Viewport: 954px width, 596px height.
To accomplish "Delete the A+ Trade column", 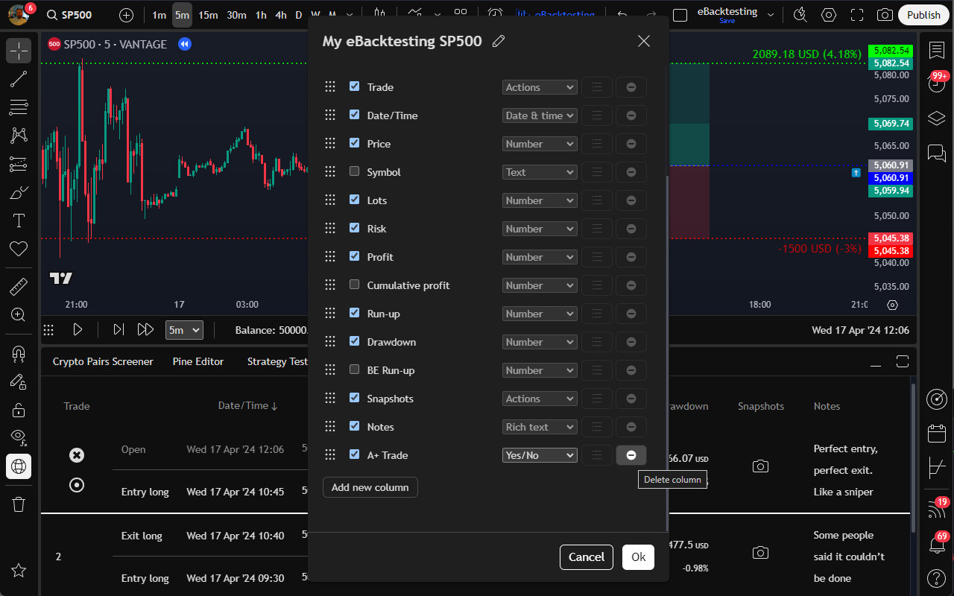I will (x=631, y=455).
